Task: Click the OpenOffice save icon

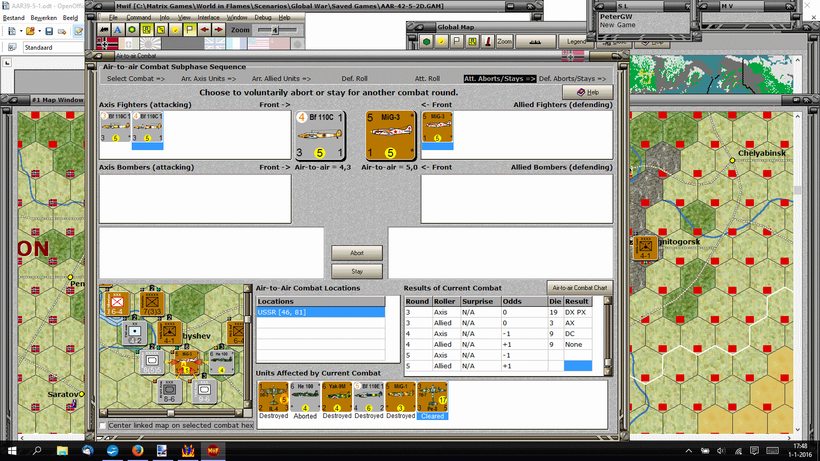Action: 49,31
